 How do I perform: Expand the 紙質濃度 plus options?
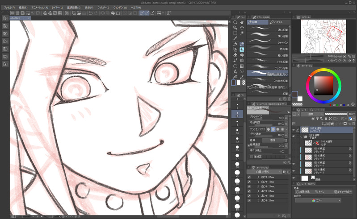tap(248, 145)
